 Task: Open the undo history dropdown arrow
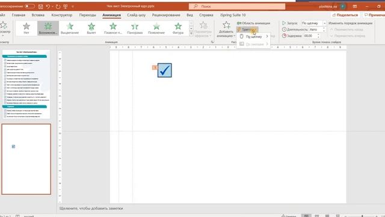pyautogui.click(x=52, y=7)
